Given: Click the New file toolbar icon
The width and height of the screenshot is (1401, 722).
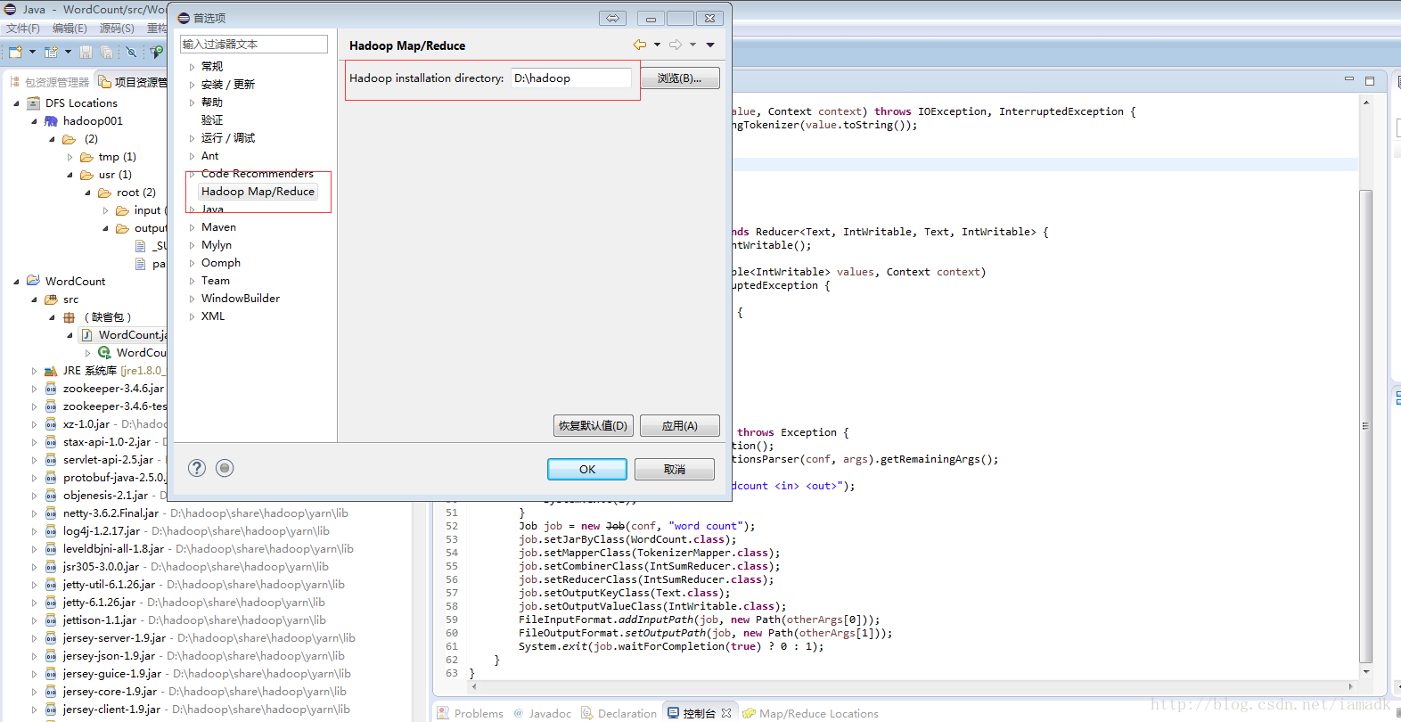Looking at the screenshot, I should click(15, 53).
